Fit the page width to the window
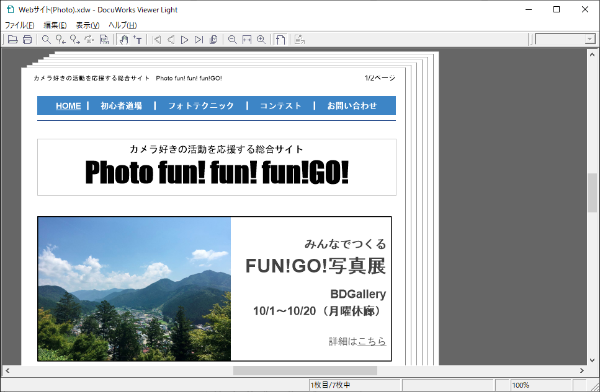Screen dimensions: 600x392 (246, 39)
